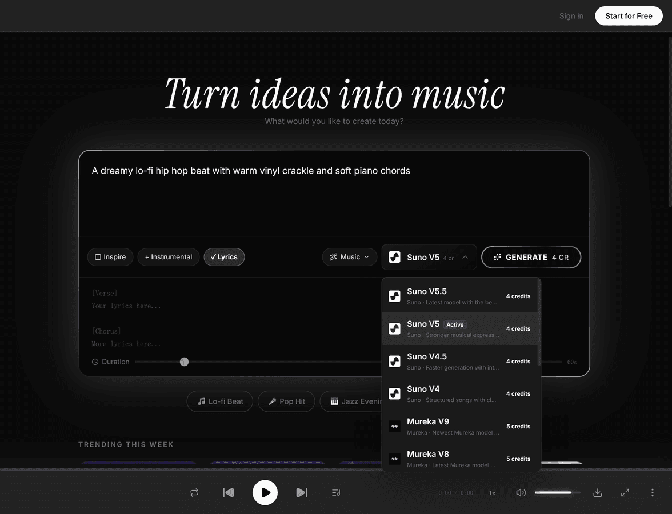Mute with the speaker volume icon
672x514 pixels.
coord(521,492)
